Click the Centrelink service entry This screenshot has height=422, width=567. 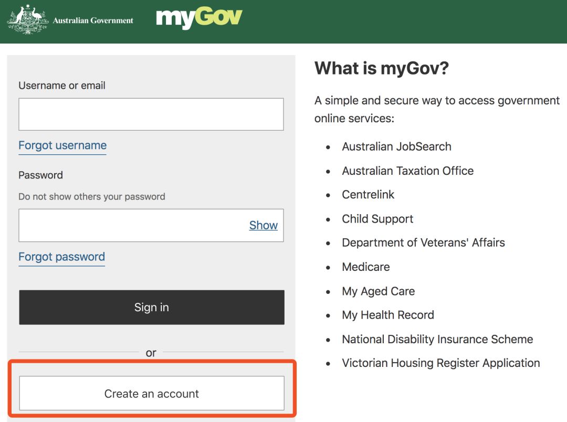pos(368,195)
